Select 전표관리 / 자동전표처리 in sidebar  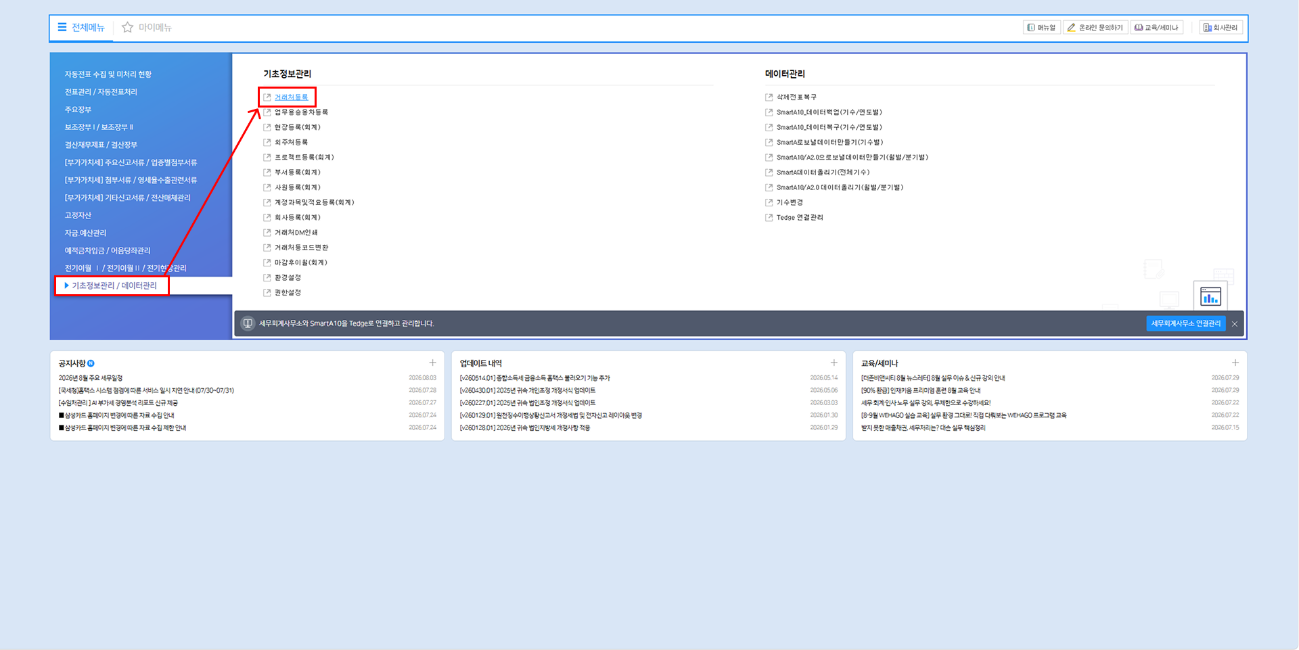(101, 92)
